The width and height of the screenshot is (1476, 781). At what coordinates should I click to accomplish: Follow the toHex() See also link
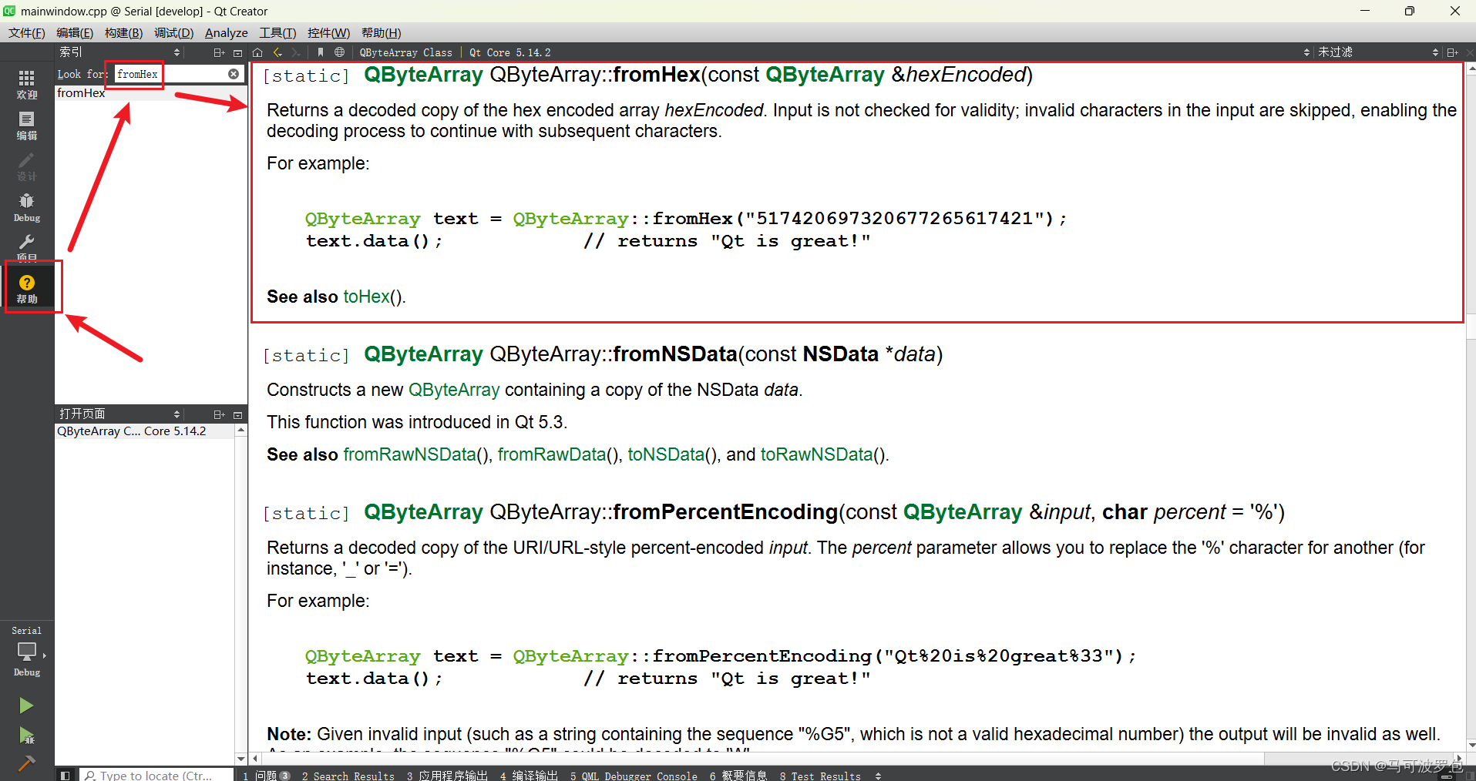366,297
